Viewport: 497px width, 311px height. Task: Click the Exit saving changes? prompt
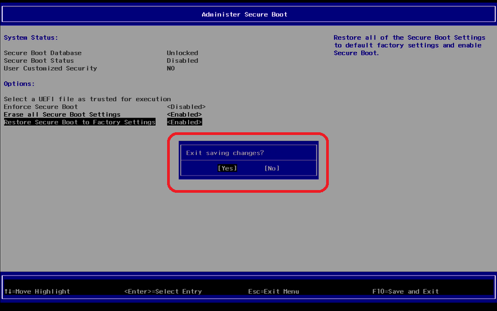click(225, 153)
